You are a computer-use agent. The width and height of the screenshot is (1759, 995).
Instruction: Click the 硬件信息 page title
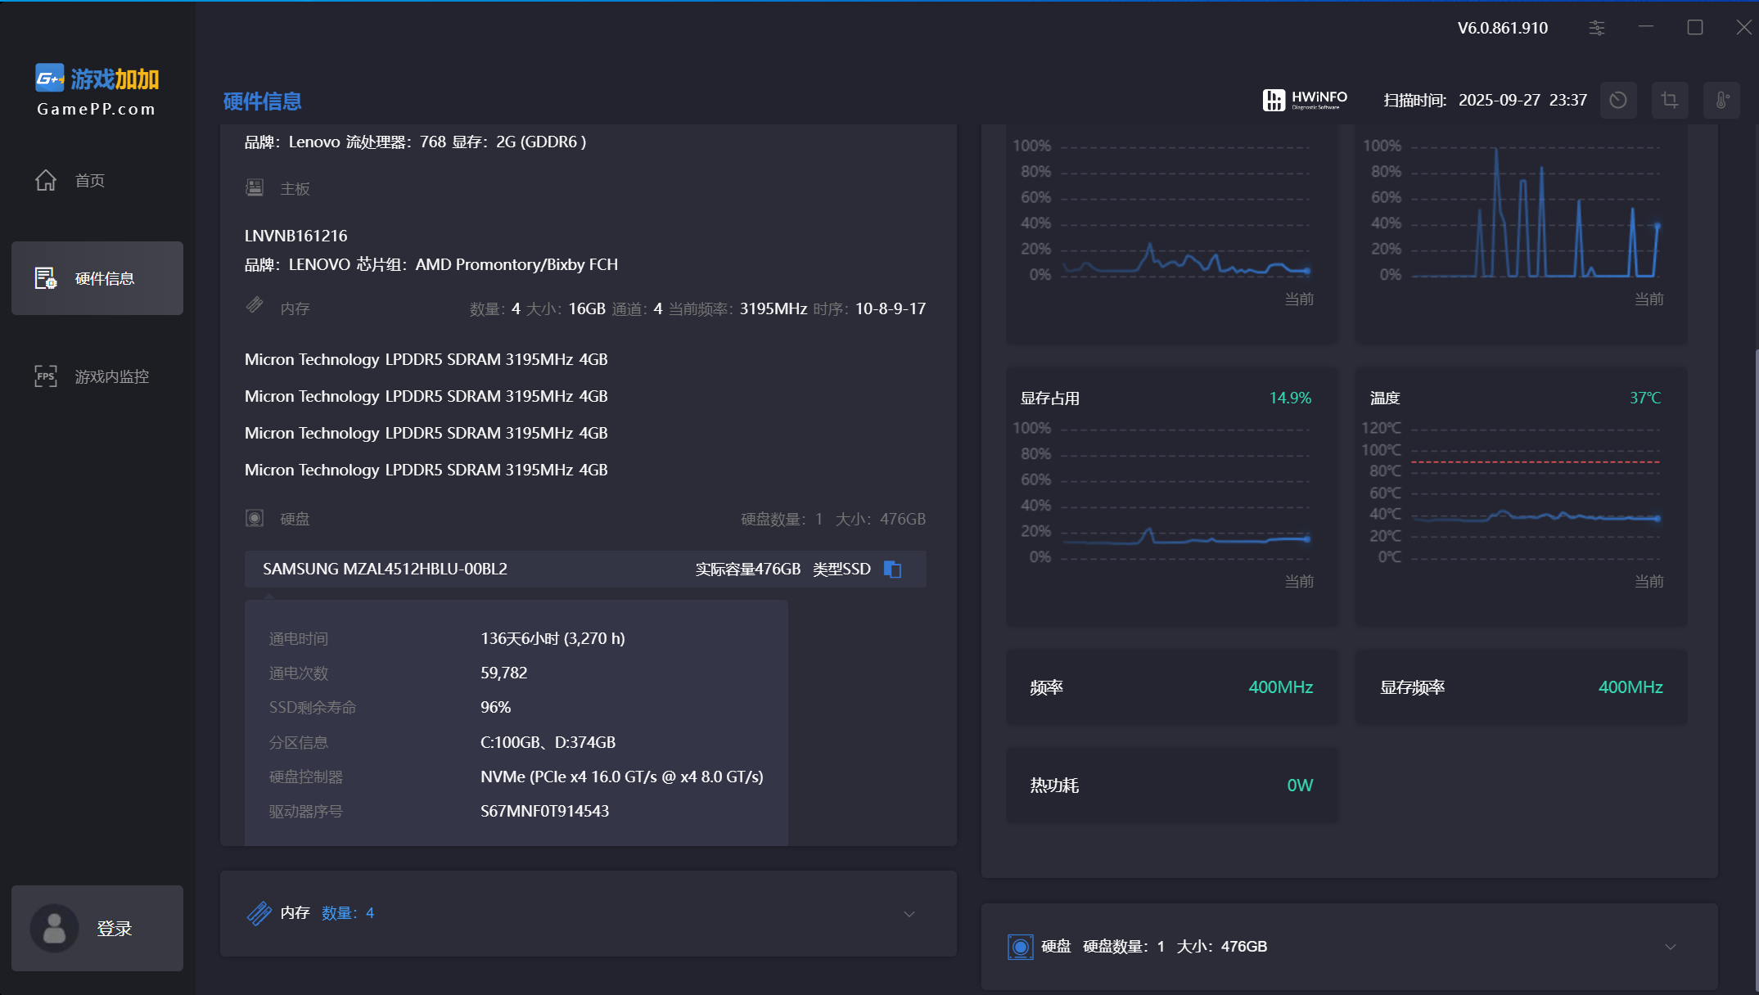click(262, 101)
